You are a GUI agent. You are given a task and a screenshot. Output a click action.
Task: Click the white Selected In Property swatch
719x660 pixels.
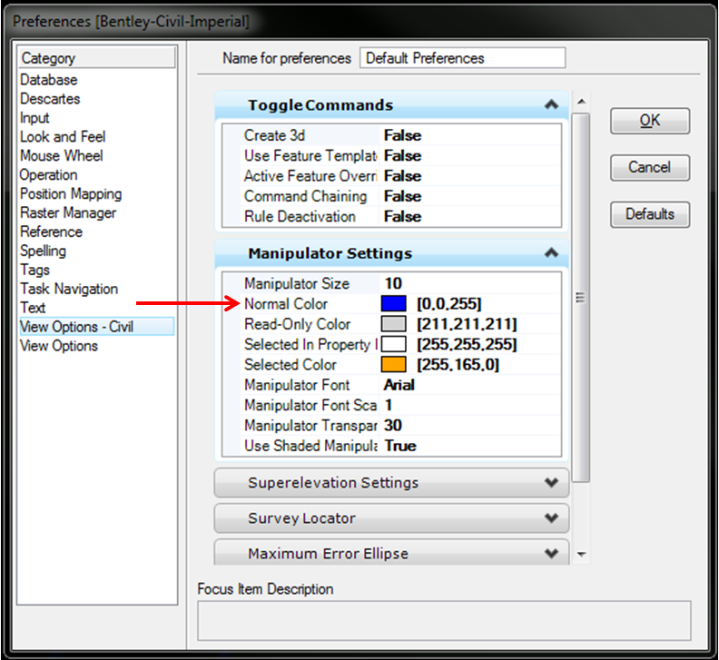393,344
